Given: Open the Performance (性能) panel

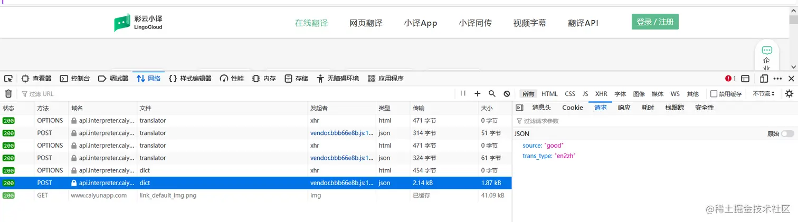Looking at the screenshot, I should point(232,79).
